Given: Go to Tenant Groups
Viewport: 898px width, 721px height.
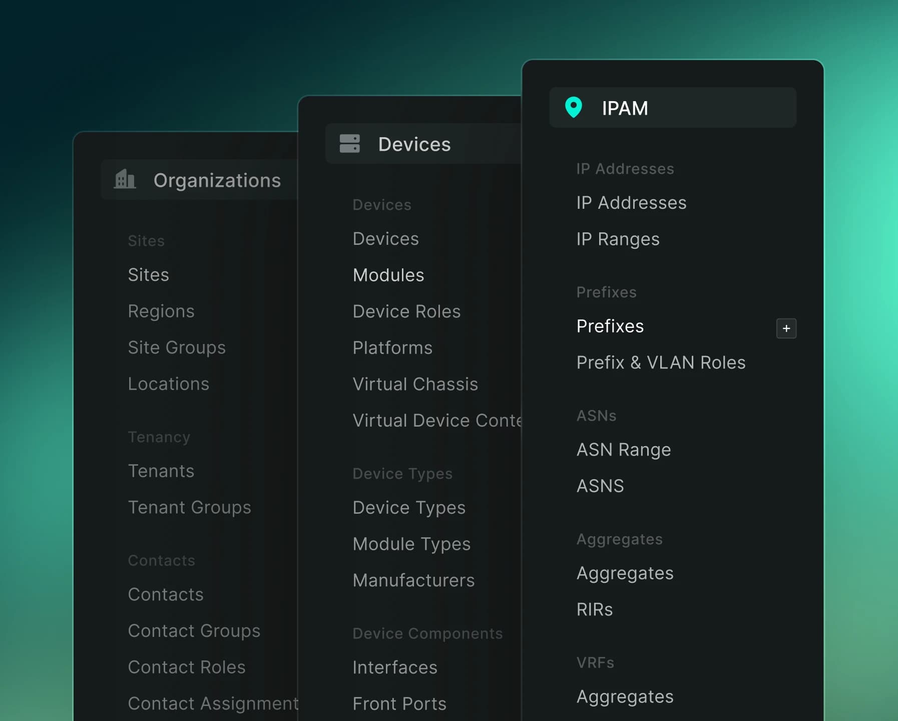Looking at the screenshot, I should 189,508.
